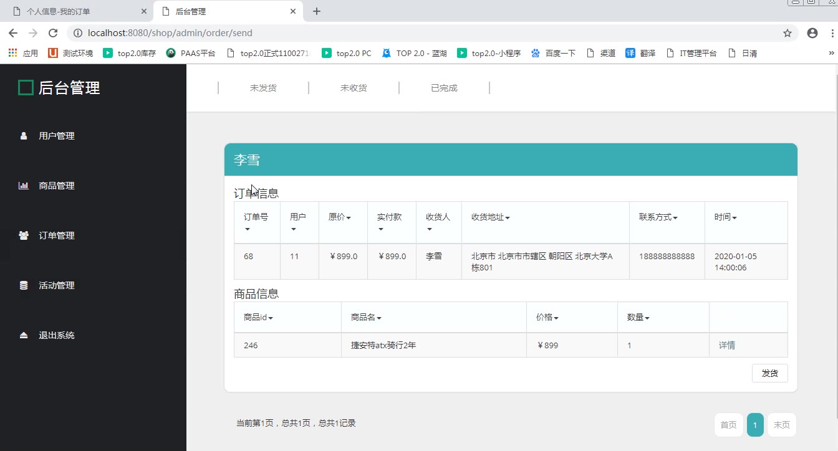This screenshot has height=451, width=838.
Task: Switch to 个人信息-我的订单 browser tab
Action: [x=59, y=11]
